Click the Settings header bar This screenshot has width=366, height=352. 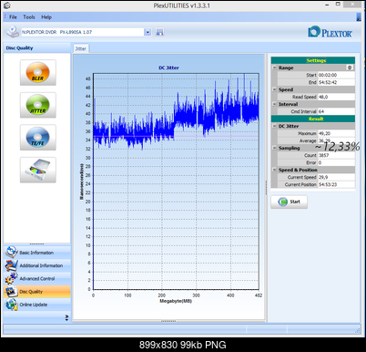313,60
